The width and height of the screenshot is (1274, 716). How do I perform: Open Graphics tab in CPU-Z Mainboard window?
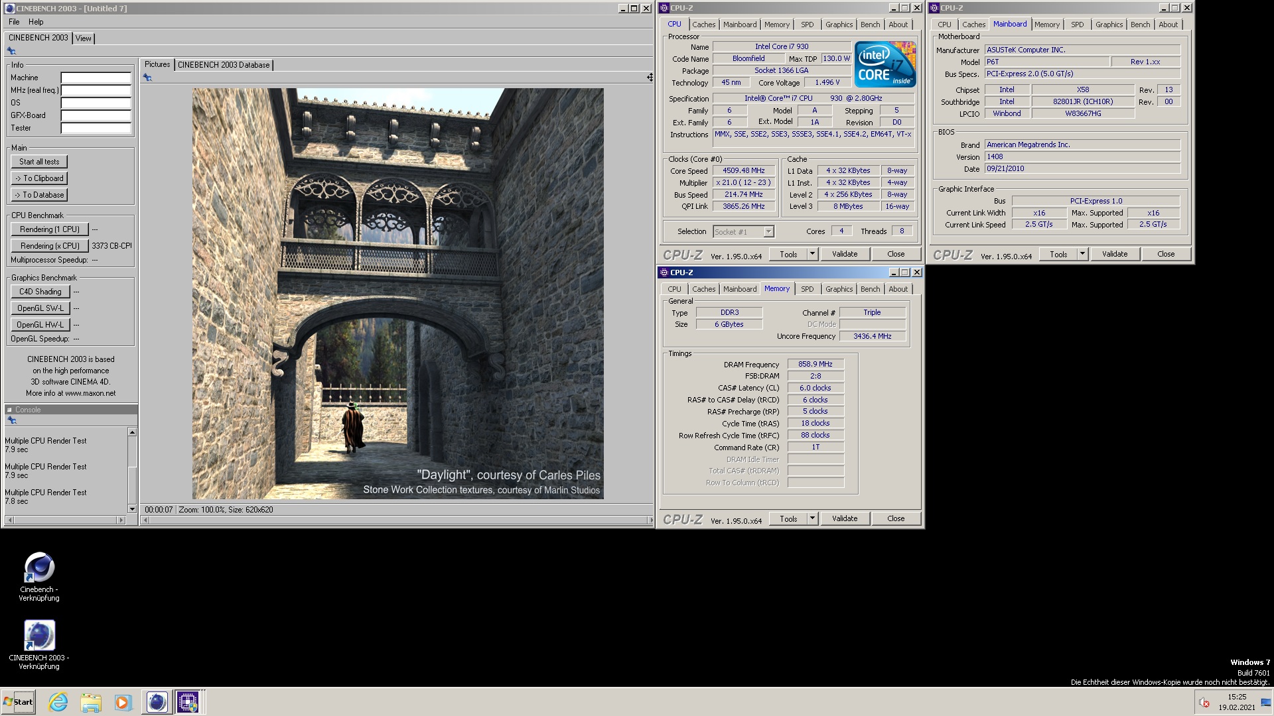click(1109, 25)
